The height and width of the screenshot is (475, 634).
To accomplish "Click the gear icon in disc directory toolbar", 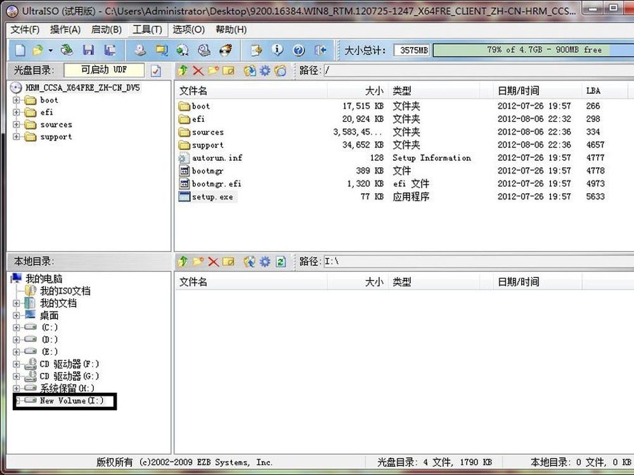I will click(x=265, y=70).
